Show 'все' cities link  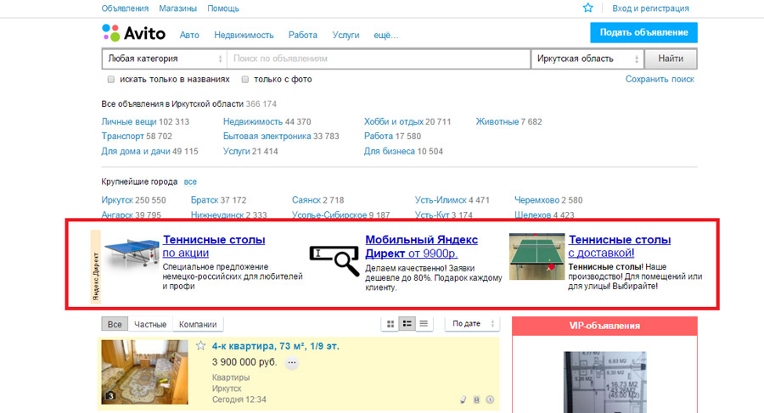click(190, 181)
